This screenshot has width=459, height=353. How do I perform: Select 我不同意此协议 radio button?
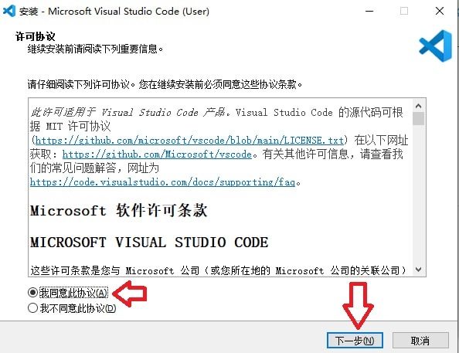32,308
